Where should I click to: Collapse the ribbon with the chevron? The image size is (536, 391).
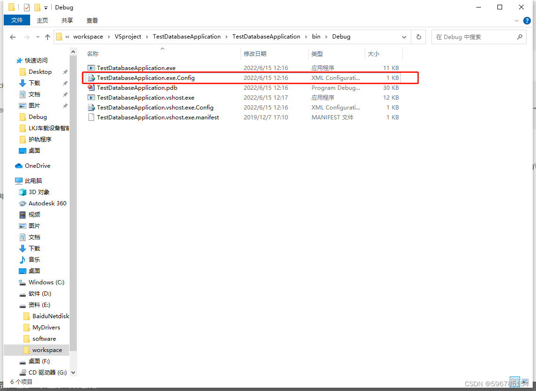pos(517,20)
